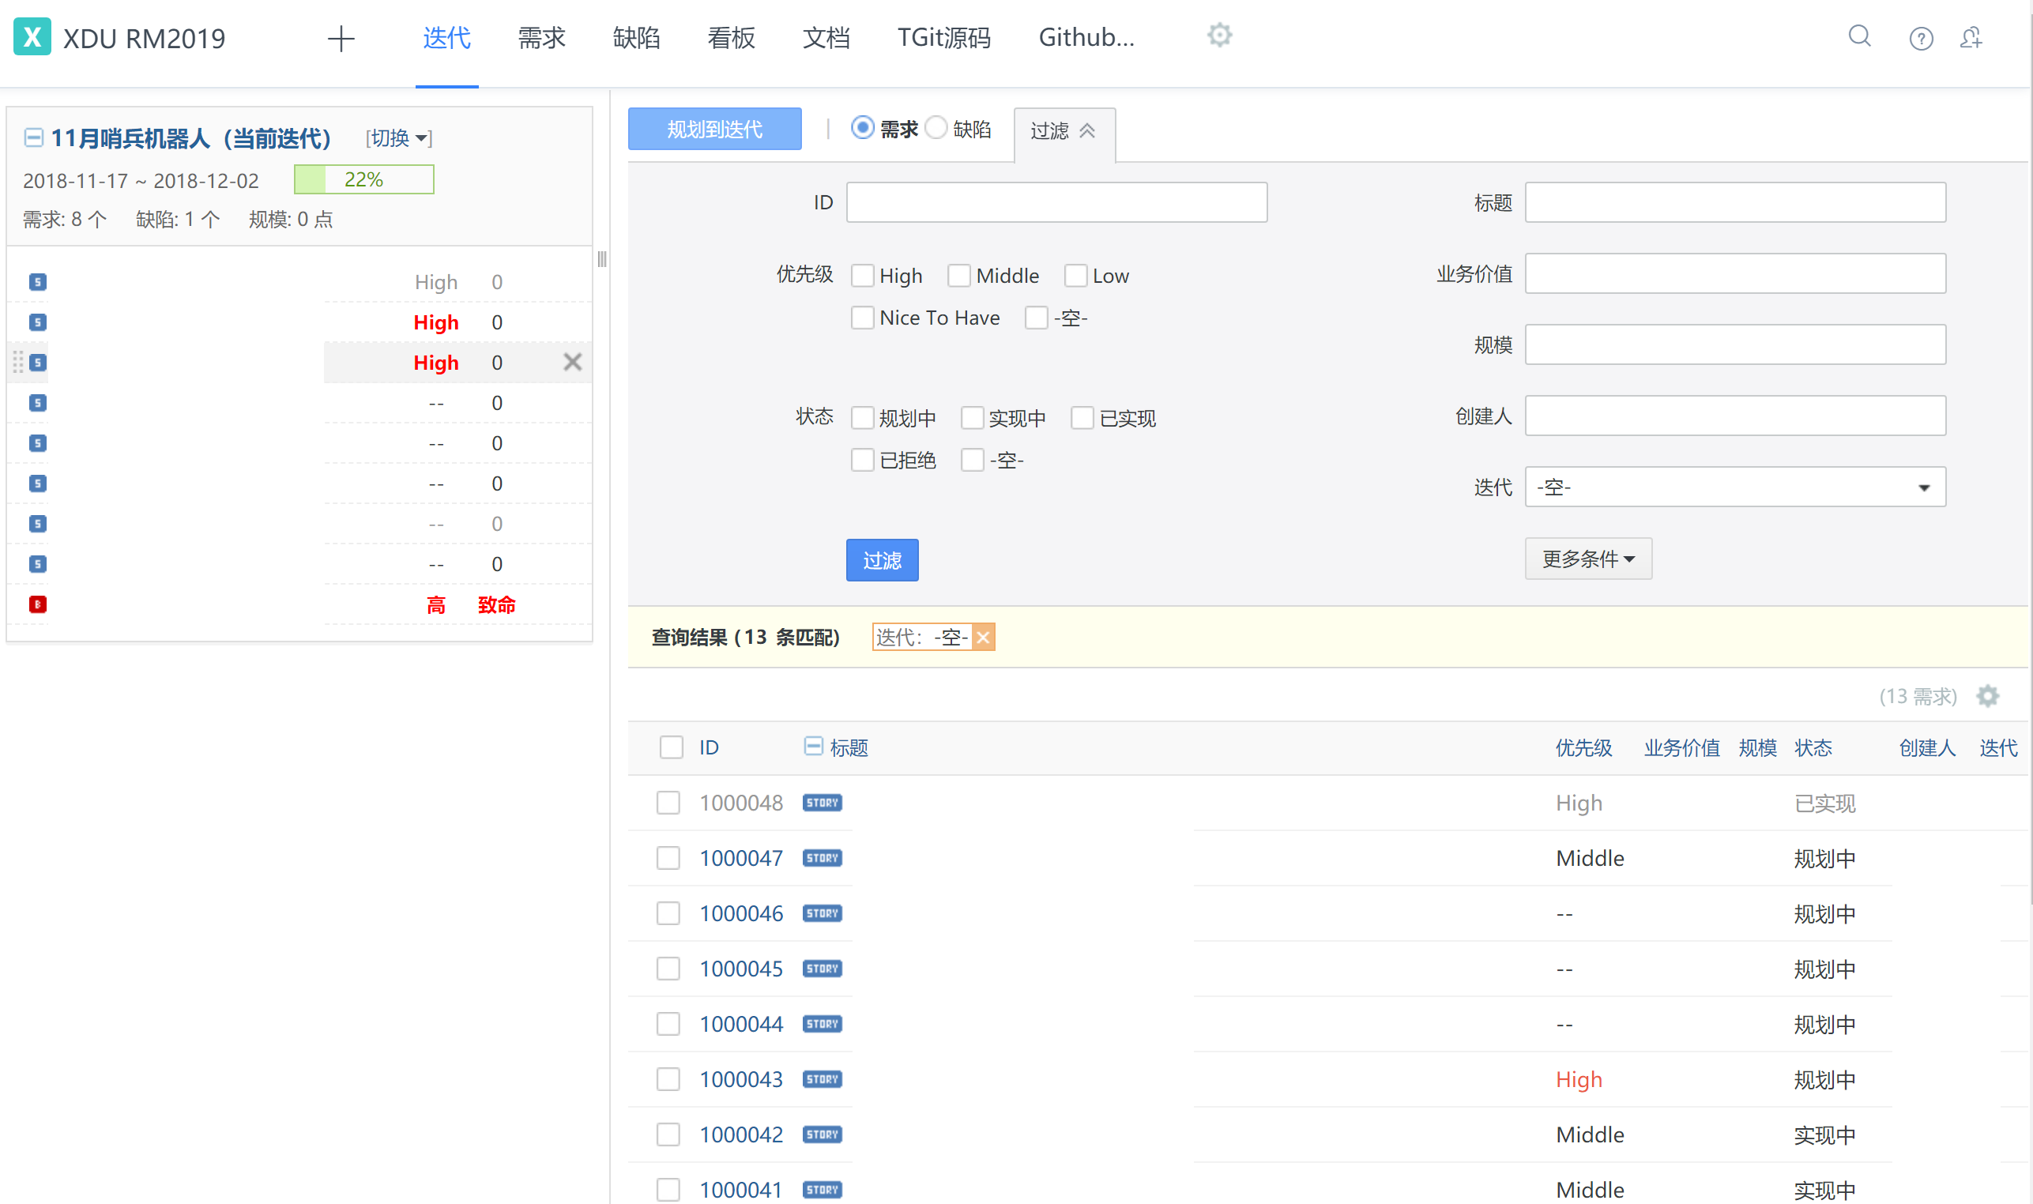Open the 切换 iteration switch dropdown
Viewport: 2033px width, 1204px height.
click(x=399, y=138)
